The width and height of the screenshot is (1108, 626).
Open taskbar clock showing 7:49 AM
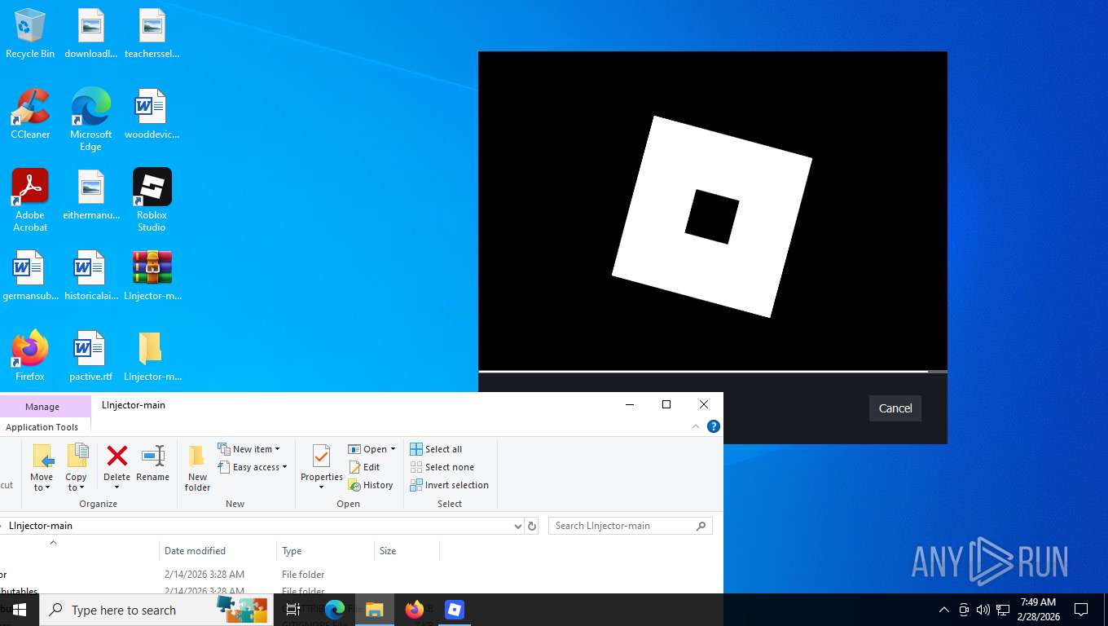coord(1038,610)
